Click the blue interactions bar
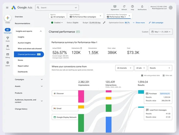 [109, 125]
